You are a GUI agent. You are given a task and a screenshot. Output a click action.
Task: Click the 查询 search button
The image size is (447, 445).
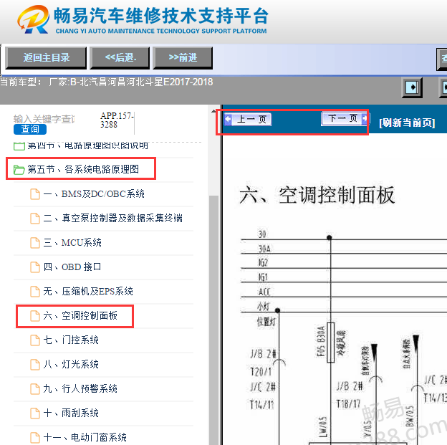[x=30, y=129]
